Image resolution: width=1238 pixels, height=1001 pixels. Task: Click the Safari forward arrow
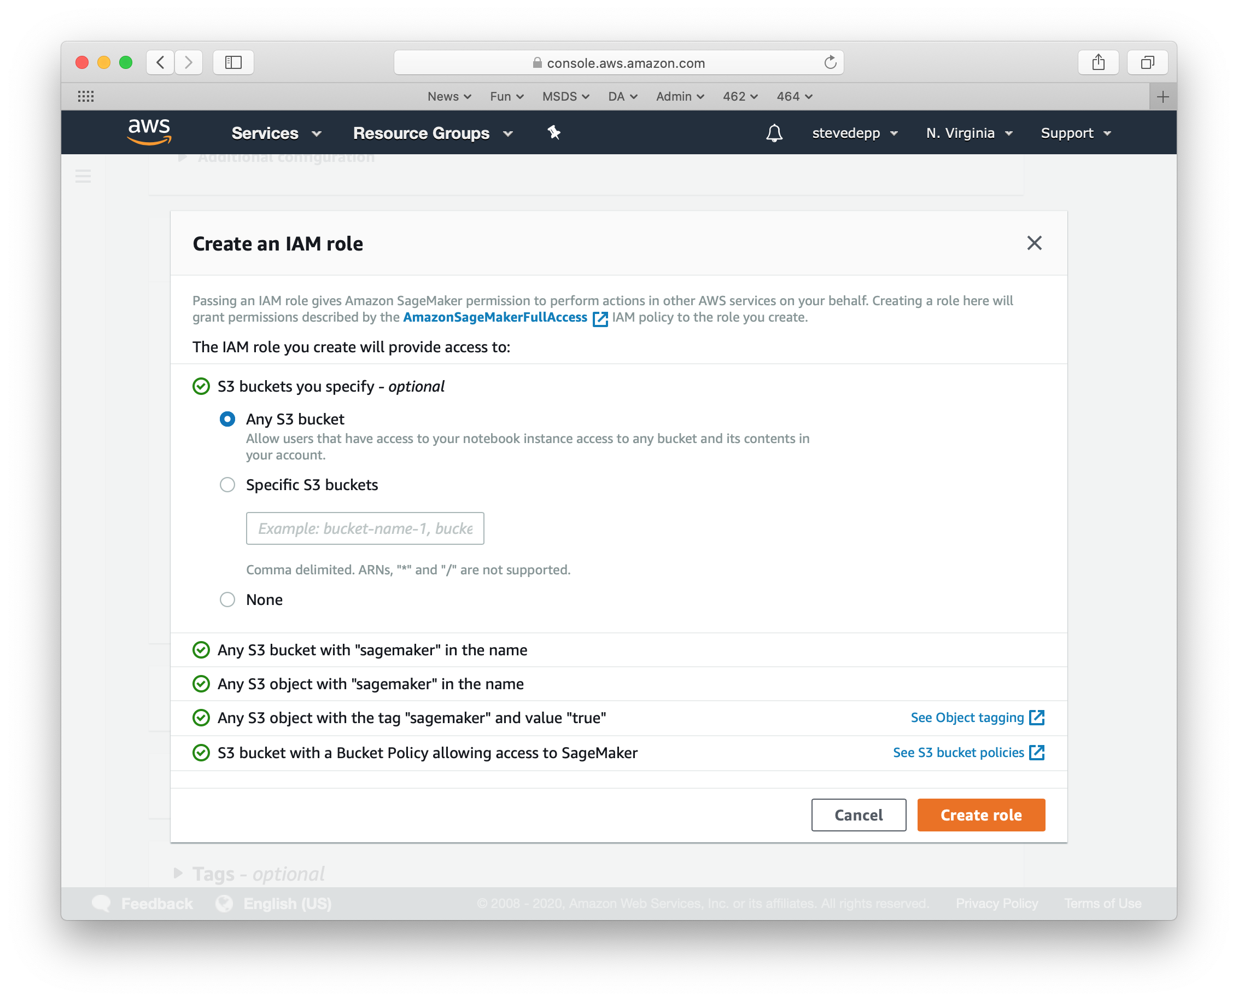[189, 62]
